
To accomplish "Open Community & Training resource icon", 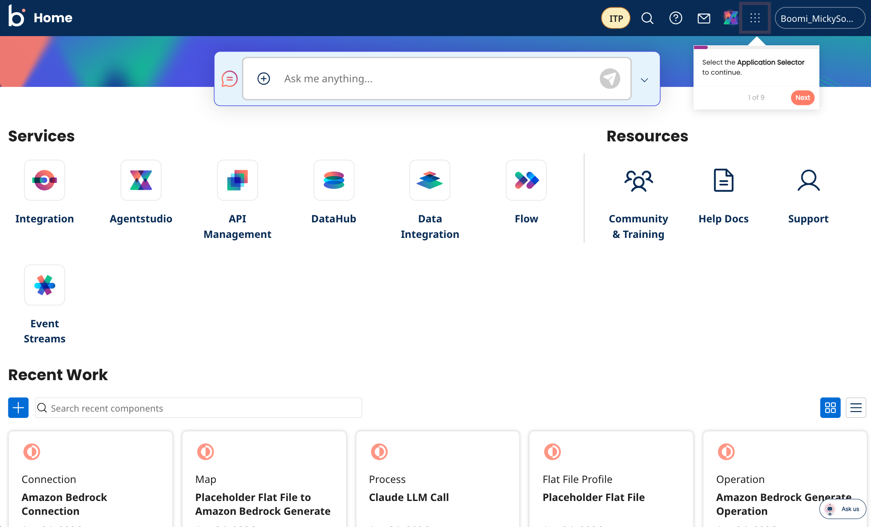I will tap(639, 180).
